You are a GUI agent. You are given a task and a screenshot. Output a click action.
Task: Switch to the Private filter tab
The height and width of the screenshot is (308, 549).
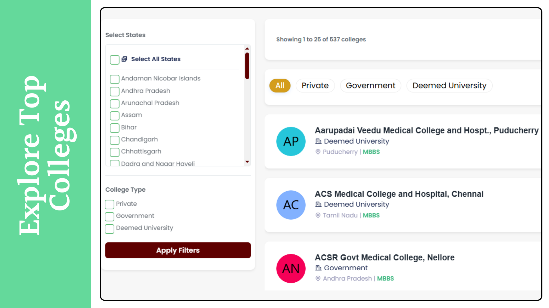[315, 86]
